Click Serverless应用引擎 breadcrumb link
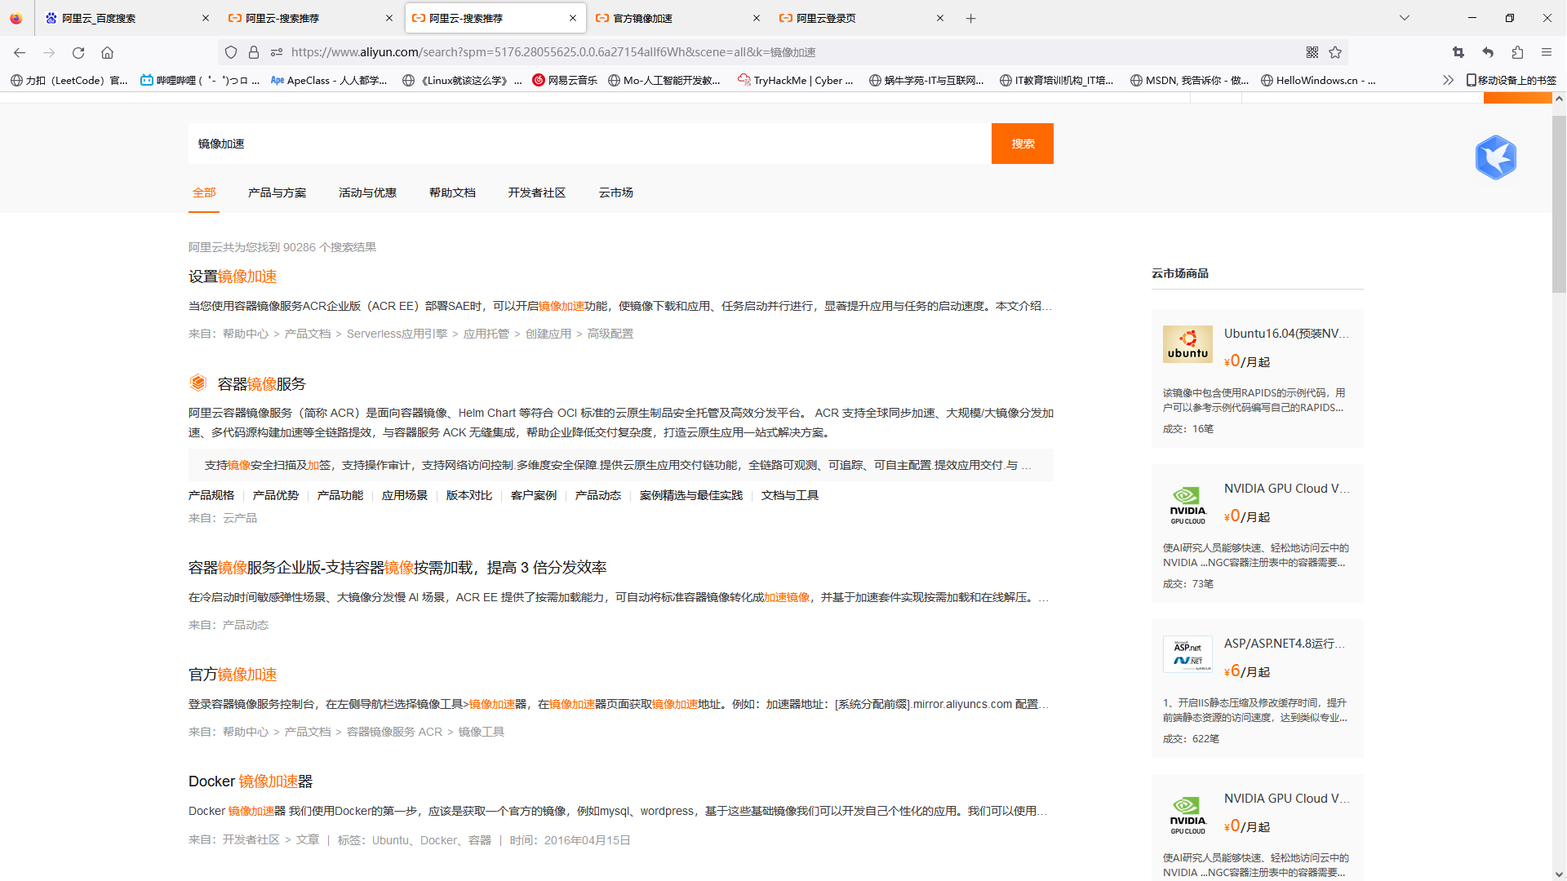 coord(397,334)
